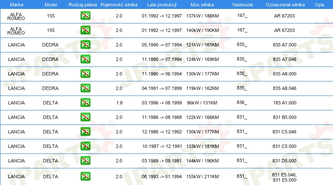Image resolution: width=333 pixels, height=185 pixels.
Task: Click fuel icon in 835 A7.046 row
Action: pyautogui.click(x=85, y=59)
